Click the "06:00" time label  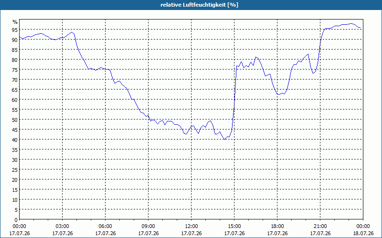pyautogui.click(x=105, y=227)
